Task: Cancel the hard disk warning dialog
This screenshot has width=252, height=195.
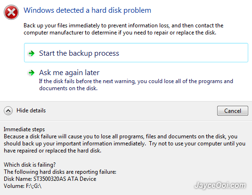Action: [x=233, y=110]
